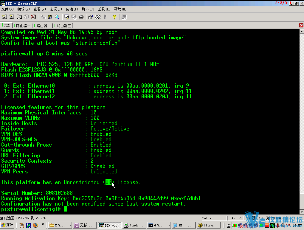Open the 传输(T) menu
This screenshot has height=230, width=304.
(72, 9)
